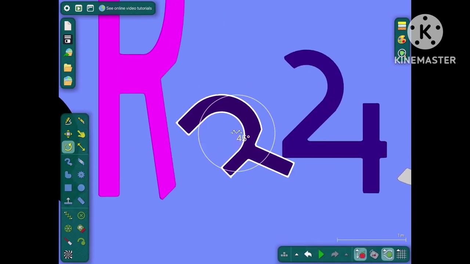Select the active Rotate tool
The width and height of the screenshot is (470, 264).
pos(68,147)
